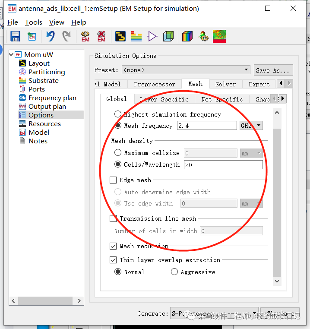Image resolution: width=310 pixels, height=329 pixels.
Task: Redo the last change
Action: [x=67, y=36]
